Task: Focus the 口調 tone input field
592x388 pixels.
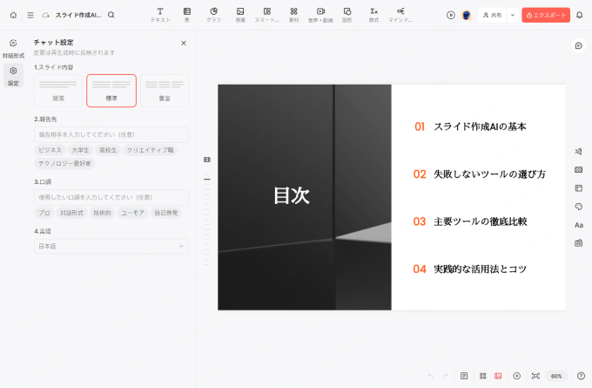Action: pyautogui.click(x=111, y=197)
